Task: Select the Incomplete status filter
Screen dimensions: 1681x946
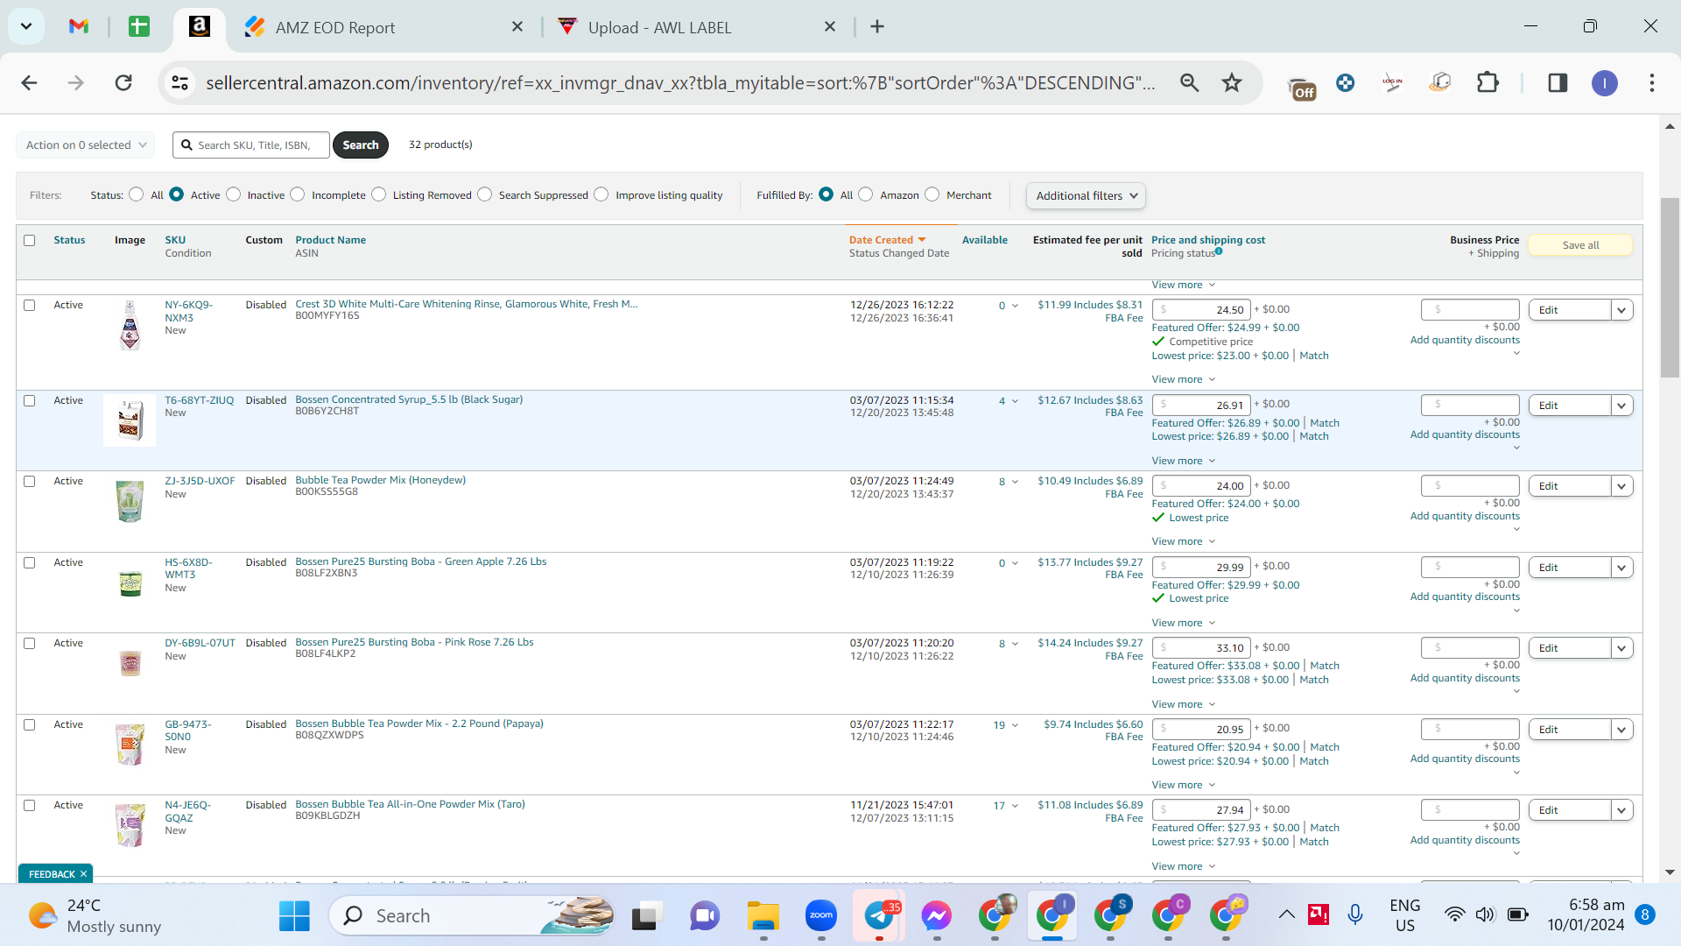Action: pos(298,194)
